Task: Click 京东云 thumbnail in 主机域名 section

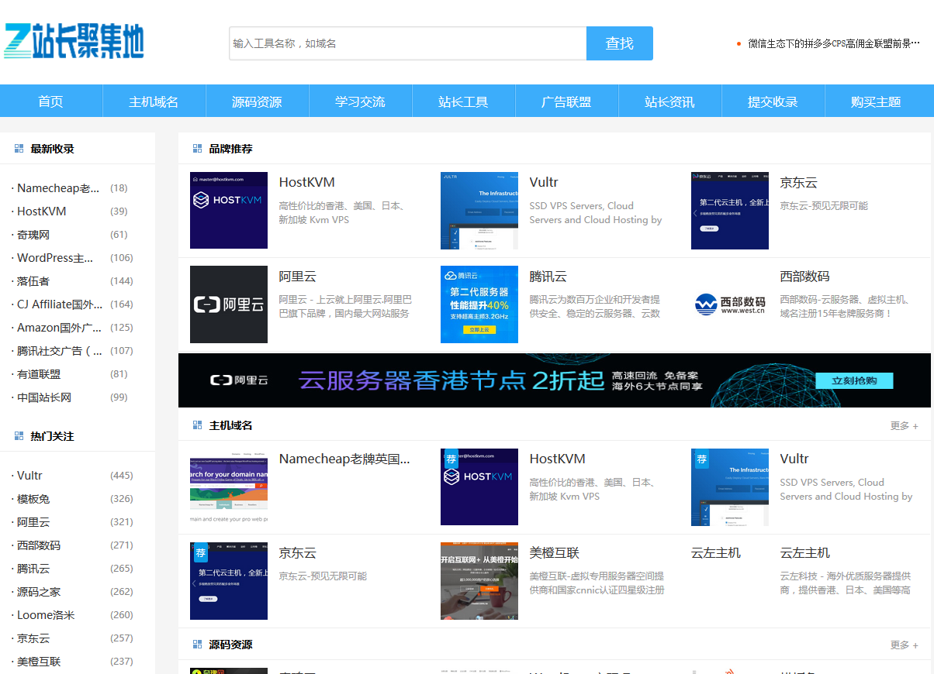Action: 229,581
